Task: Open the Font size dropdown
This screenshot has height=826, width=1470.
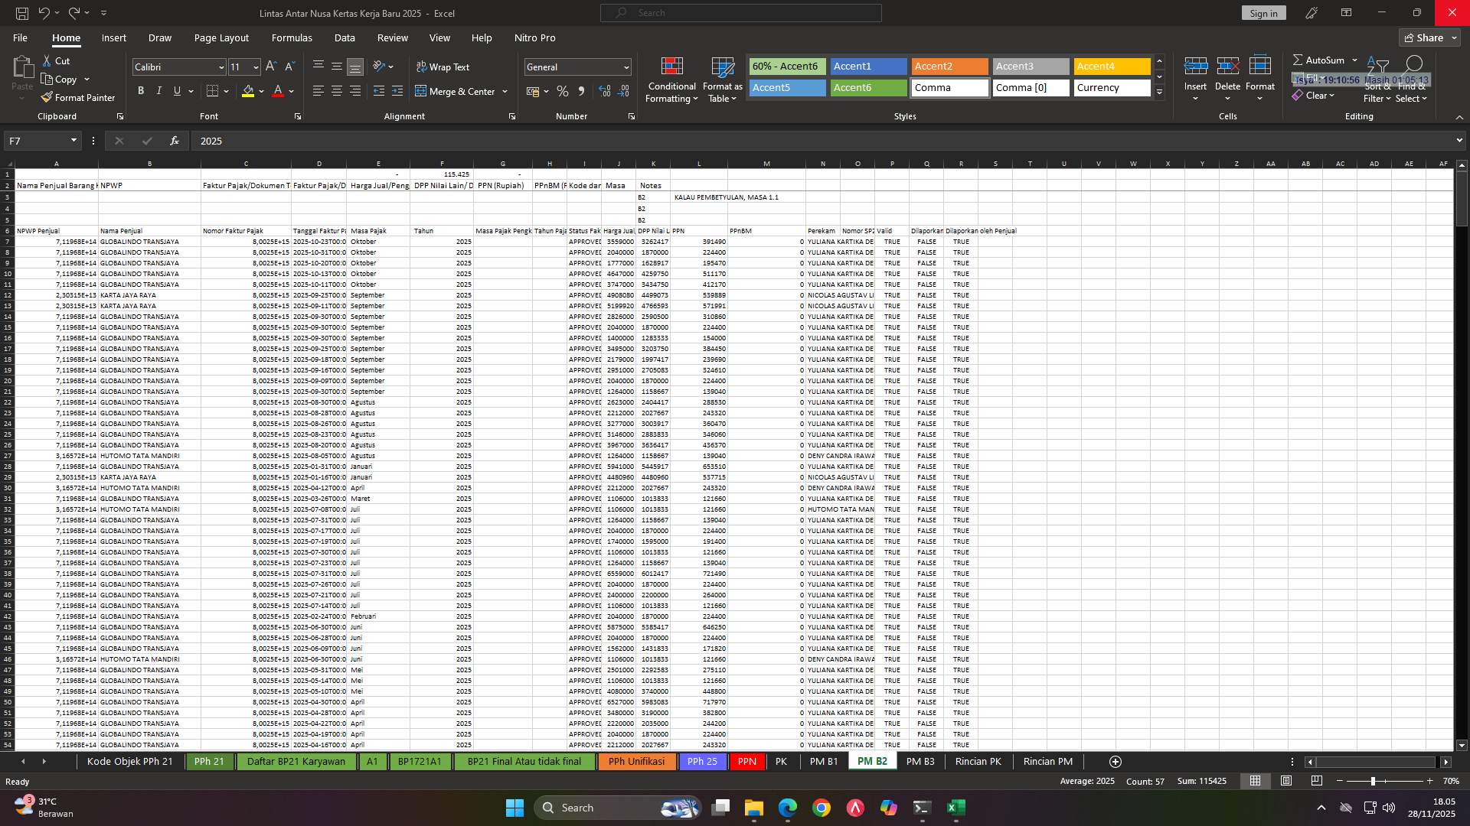Action: click(x=255, y=67)
